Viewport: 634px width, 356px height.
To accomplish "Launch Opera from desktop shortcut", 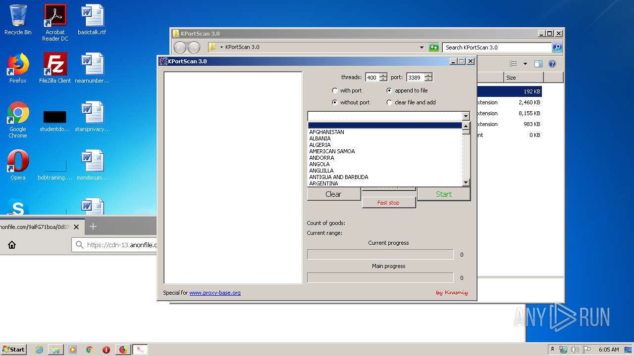I will [x=18, y=165].
